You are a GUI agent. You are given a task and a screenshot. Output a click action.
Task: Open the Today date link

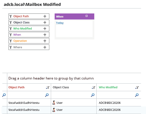(60, 23)
